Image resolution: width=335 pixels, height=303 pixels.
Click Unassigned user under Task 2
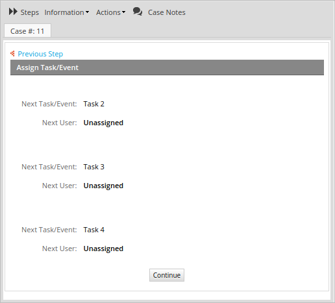click(103, 123)
